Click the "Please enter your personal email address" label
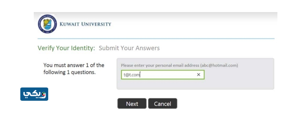This screenshot has width=303, height=117. (x=160, y=65)
